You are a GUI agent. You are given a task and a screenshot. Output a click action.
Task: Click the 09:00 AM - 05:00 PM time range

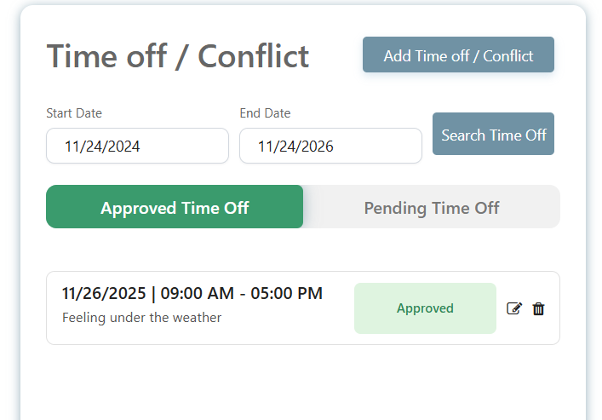click(x=242, y=294)
